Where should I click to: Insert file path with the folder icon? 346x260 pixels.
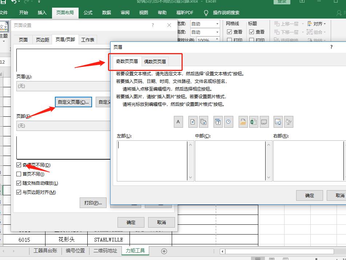pos(242,122)
